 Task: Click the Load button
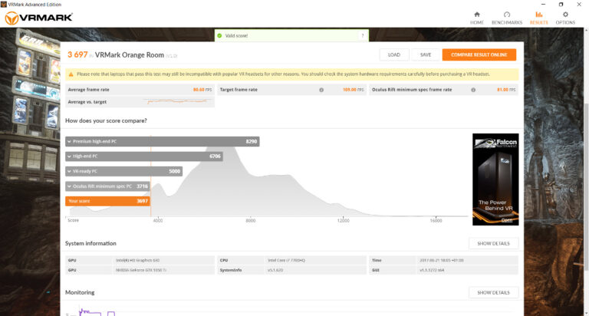393,54
